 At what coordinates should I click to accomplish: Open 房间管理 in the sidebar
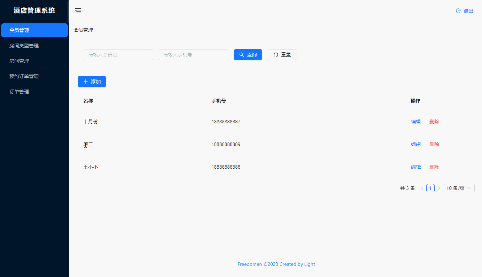[x=34, y=61]
